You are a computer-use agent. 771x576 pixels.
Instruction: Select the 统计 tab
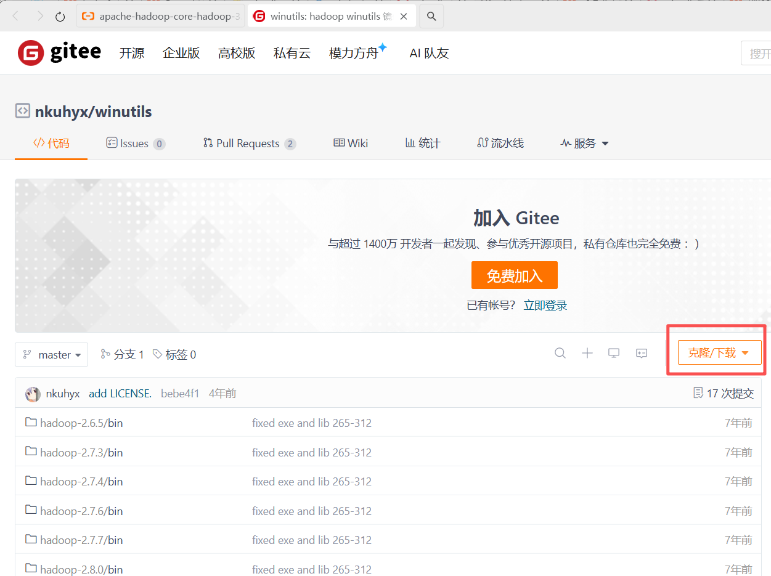pos(423,144)
